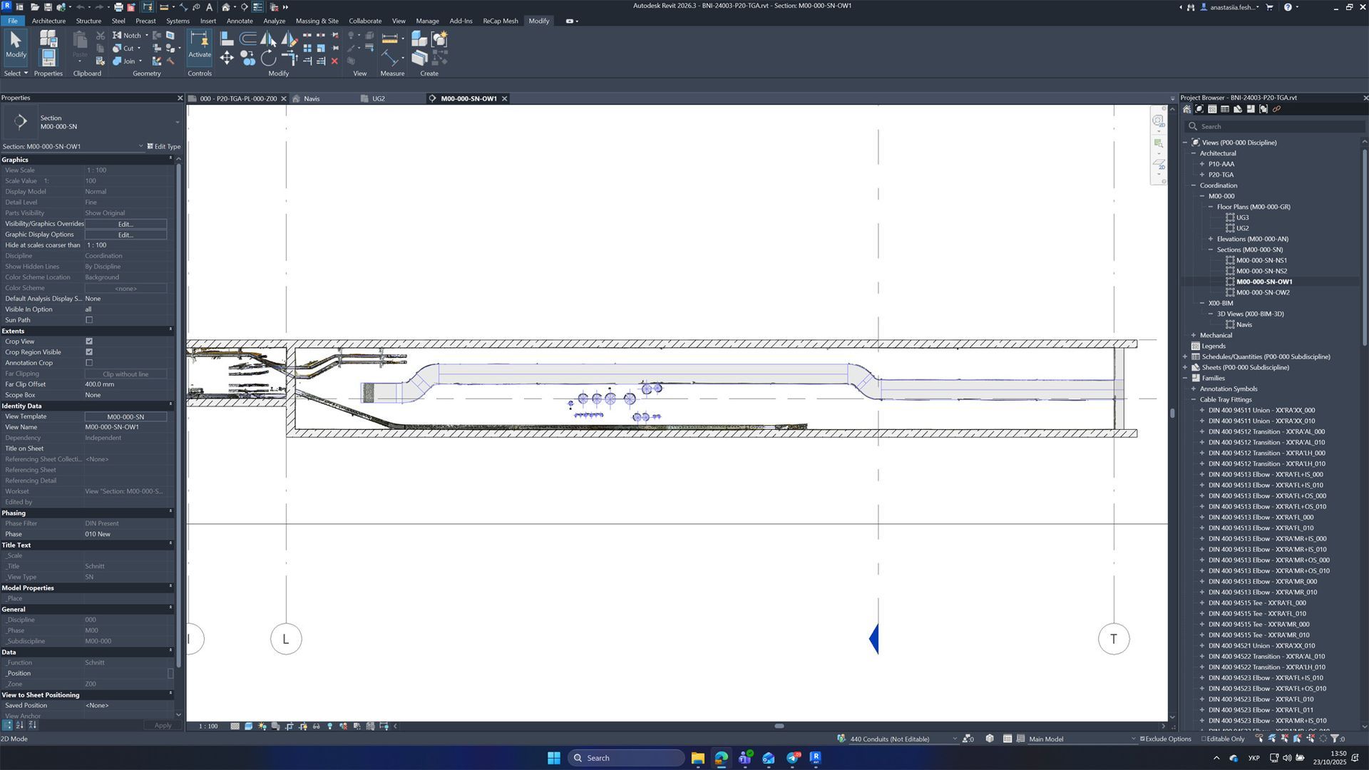
Task: Open the section type selector dropdown
Action: pyautogui.click(x=177, y=122)
